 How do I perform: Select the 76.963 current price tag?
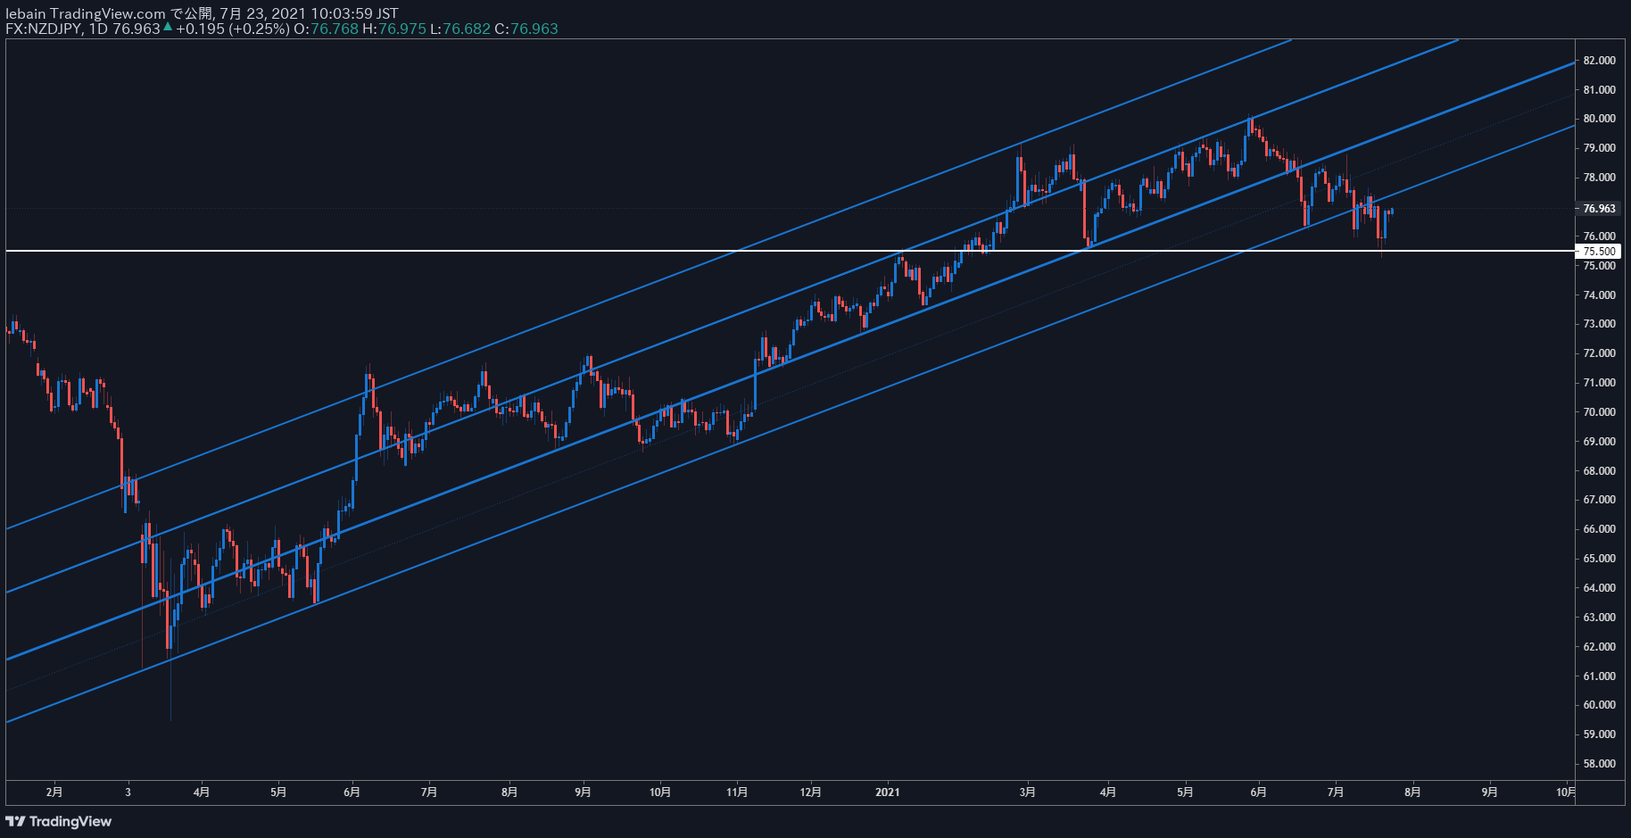click(1599, 208)
